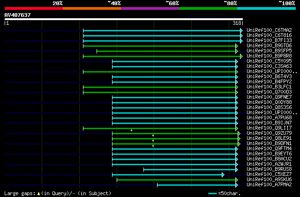Click the =50char. legend text
Screen dimensions: 300x197
pos(229,194)
